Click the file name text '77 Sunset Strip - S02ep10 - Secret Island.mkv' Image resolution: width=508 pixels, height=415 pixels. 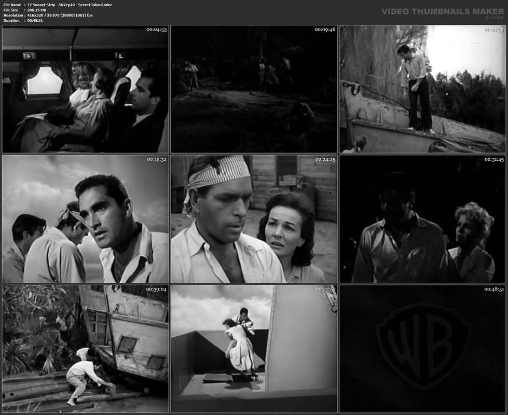70,5
